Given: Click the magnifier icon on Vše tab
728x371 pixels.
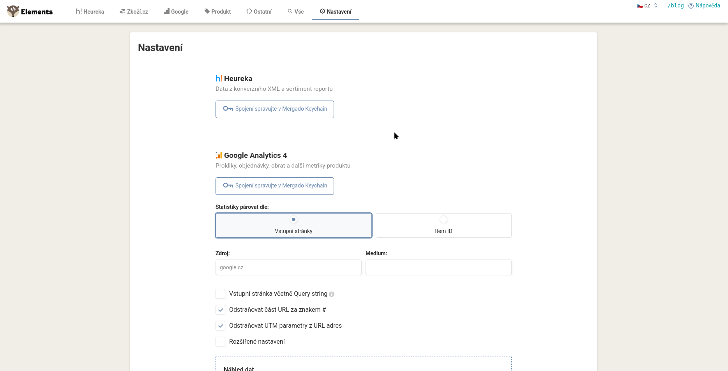Looking at the screenshot, I should point(290,11).
